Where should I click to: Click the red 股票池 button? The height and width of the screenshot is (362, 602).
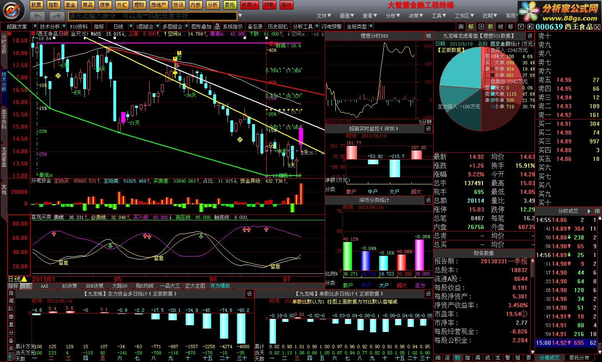coord(250,5)
